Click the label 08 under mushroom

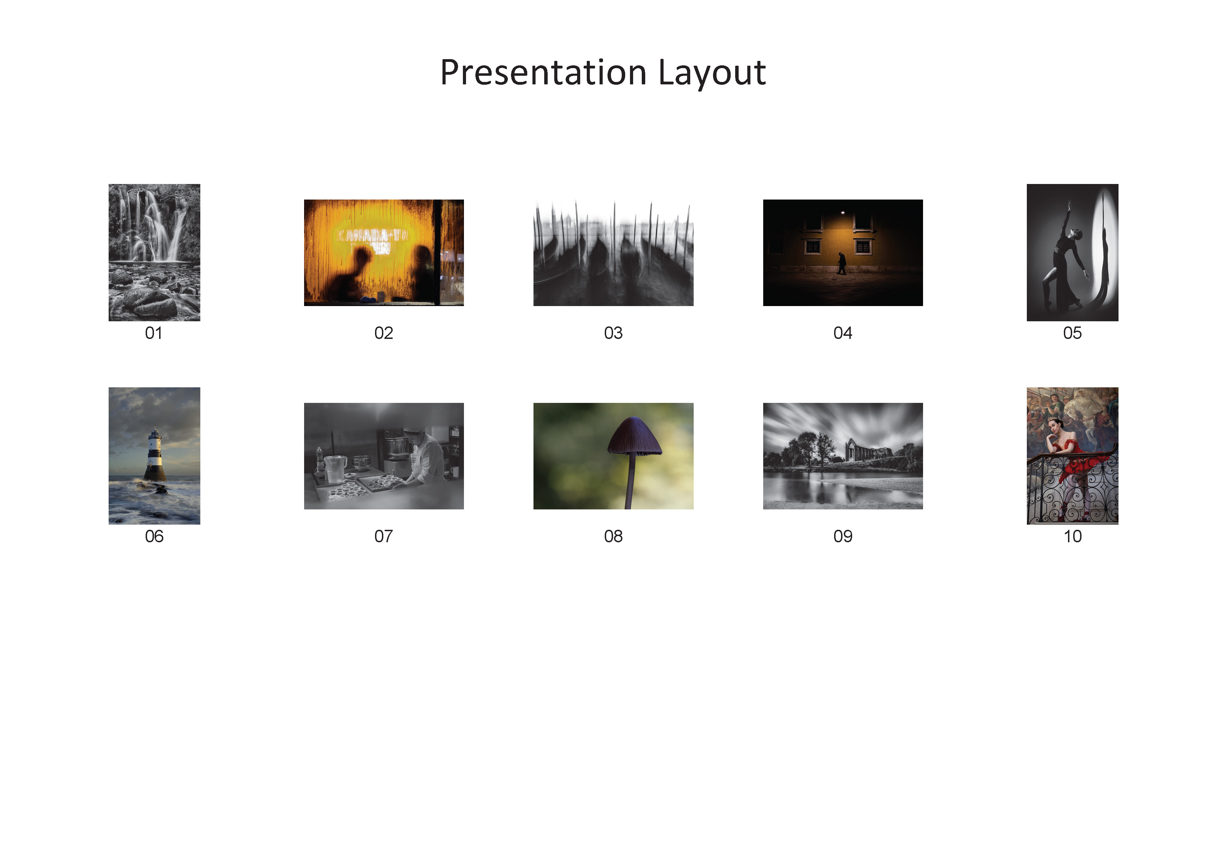(x=613, y=537)
